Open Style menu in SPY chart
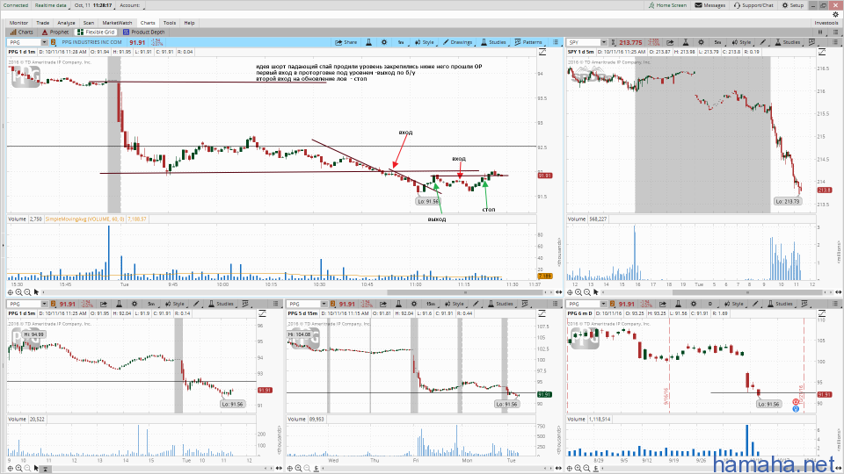This screenshot has height=474, width=844. point(741,42)
